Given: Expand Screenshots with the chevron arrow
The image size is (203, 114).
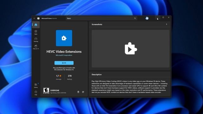Looking at the screenshot, I should (x=167, y=24).
